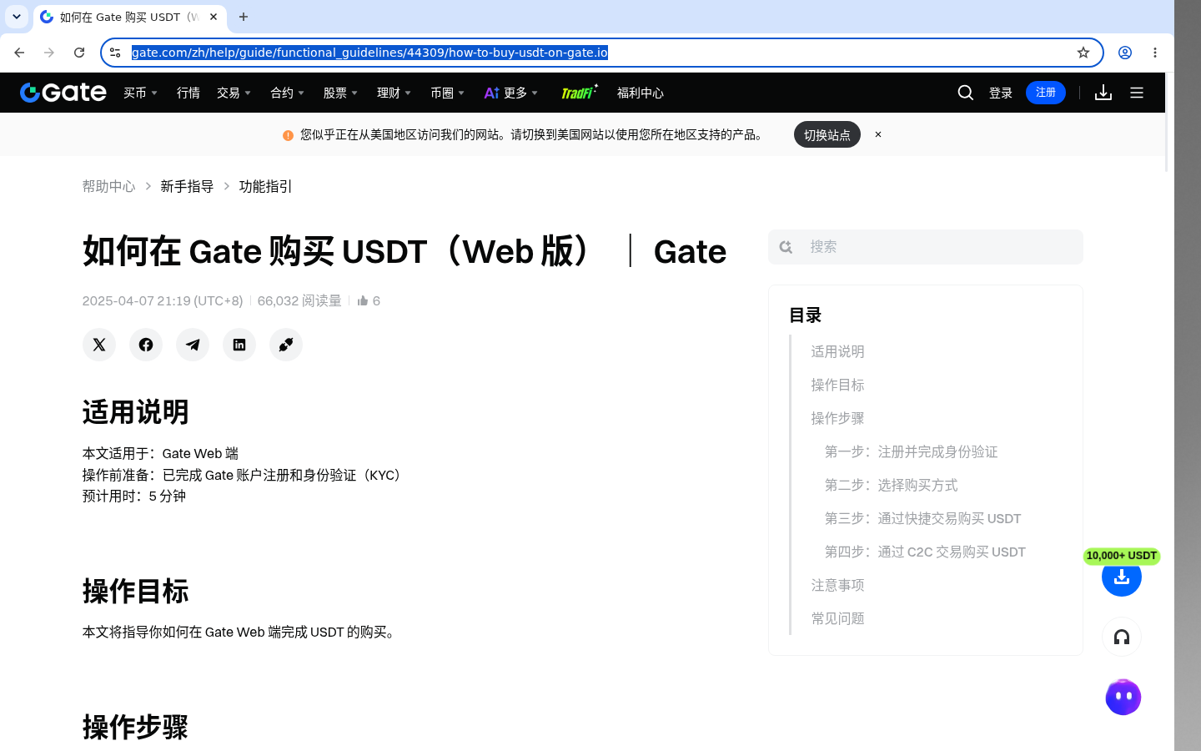This screenshot has height=751, width=1201.
Task: Click the blue floating download button
Action: [x=1122, y=577]
